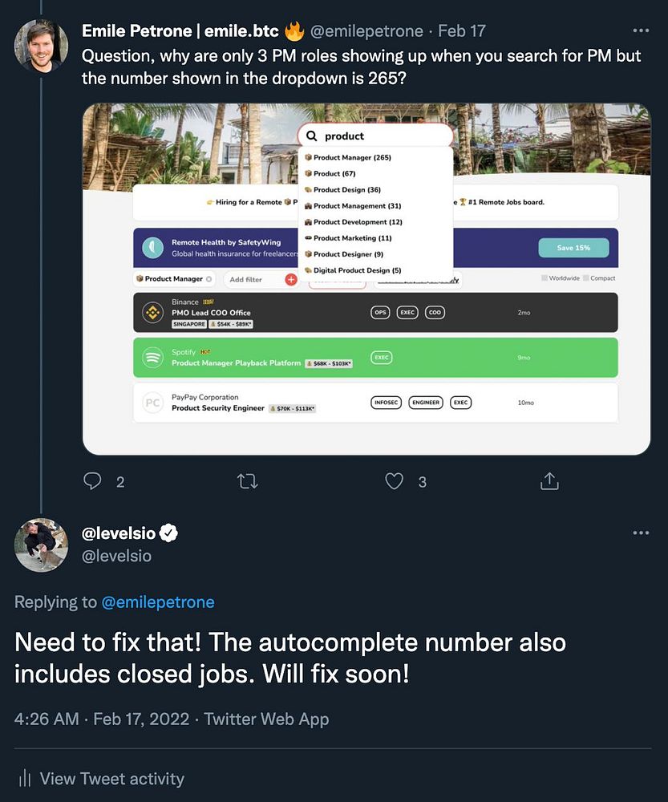Remove the Product Manager filter tag

(x=209, y=279)
